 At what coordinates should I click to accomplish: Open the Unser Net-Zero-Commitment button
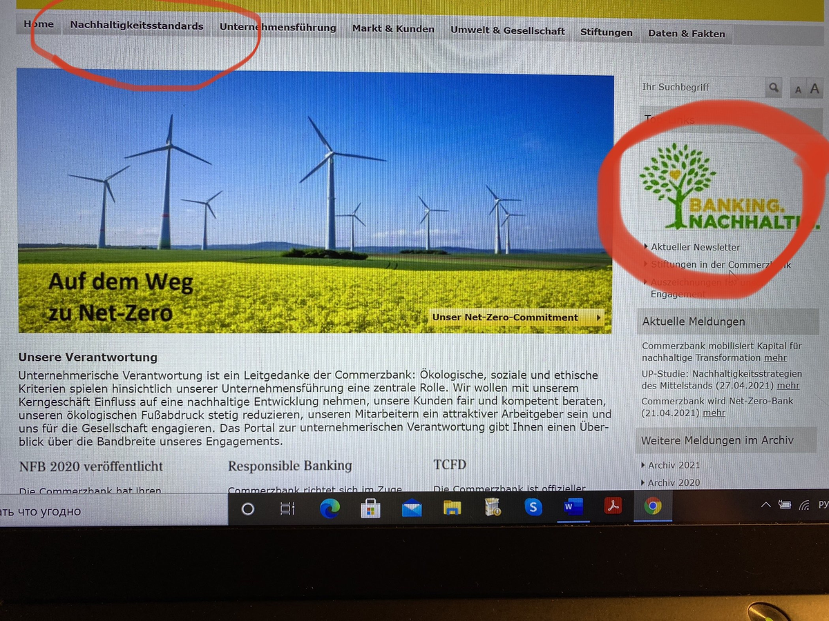[x=515, y=317]
